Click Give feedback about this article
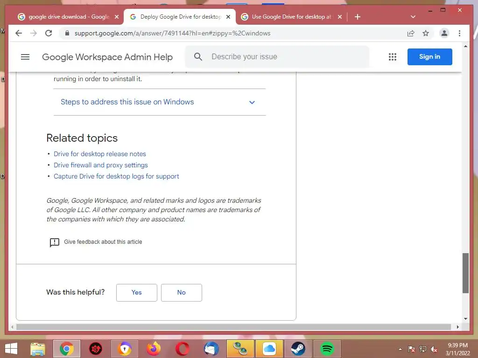This screenshot has height=358, width=478. click(x=103, y=242)
